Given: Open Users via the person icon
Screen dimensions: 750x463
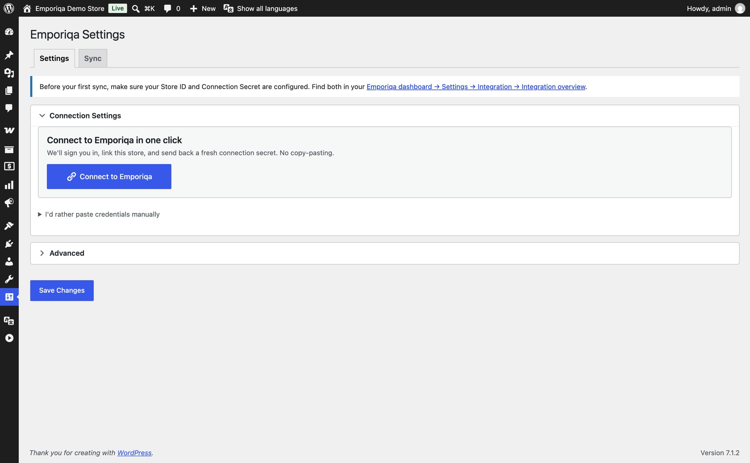Looking at the screenshot, I should (x=9, y=261).
